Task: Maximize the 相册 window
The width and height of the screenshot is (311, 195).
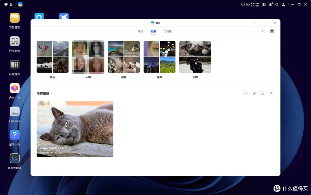Action: [x=269, y=23]
